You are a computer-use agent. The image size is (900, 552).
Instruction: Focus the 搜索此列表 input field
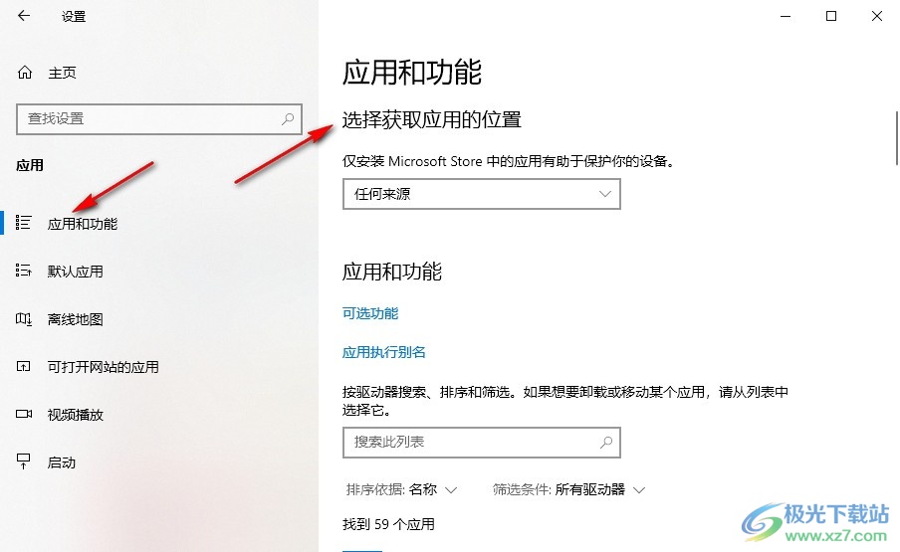click(x=482, y=442)
